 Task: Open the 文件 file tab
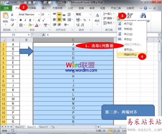6,8
